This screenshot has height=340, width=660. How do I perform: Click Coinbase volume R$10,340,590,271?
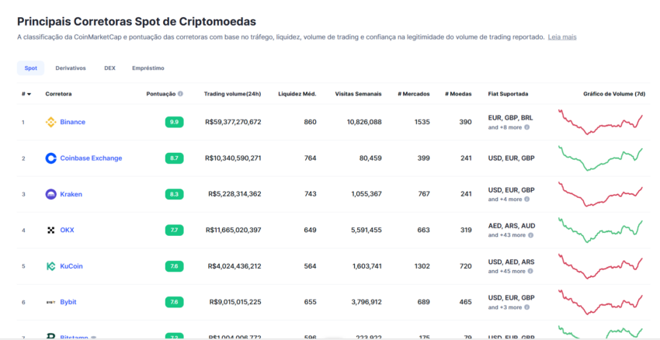click(233, 158)
